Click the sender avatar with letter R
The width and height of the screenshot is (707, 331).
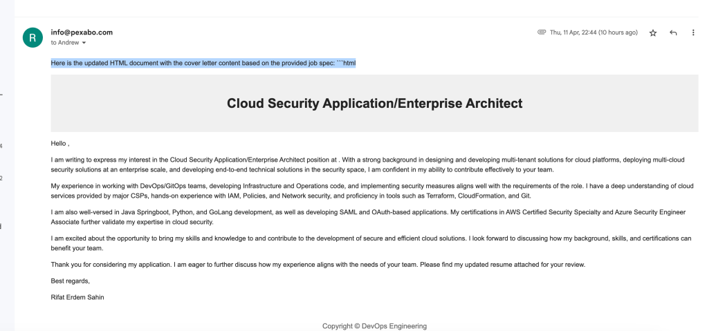(x=33, y=37)
